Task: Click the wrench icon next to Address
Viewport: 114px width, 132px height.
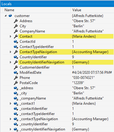Action: [x=16, y=21]
